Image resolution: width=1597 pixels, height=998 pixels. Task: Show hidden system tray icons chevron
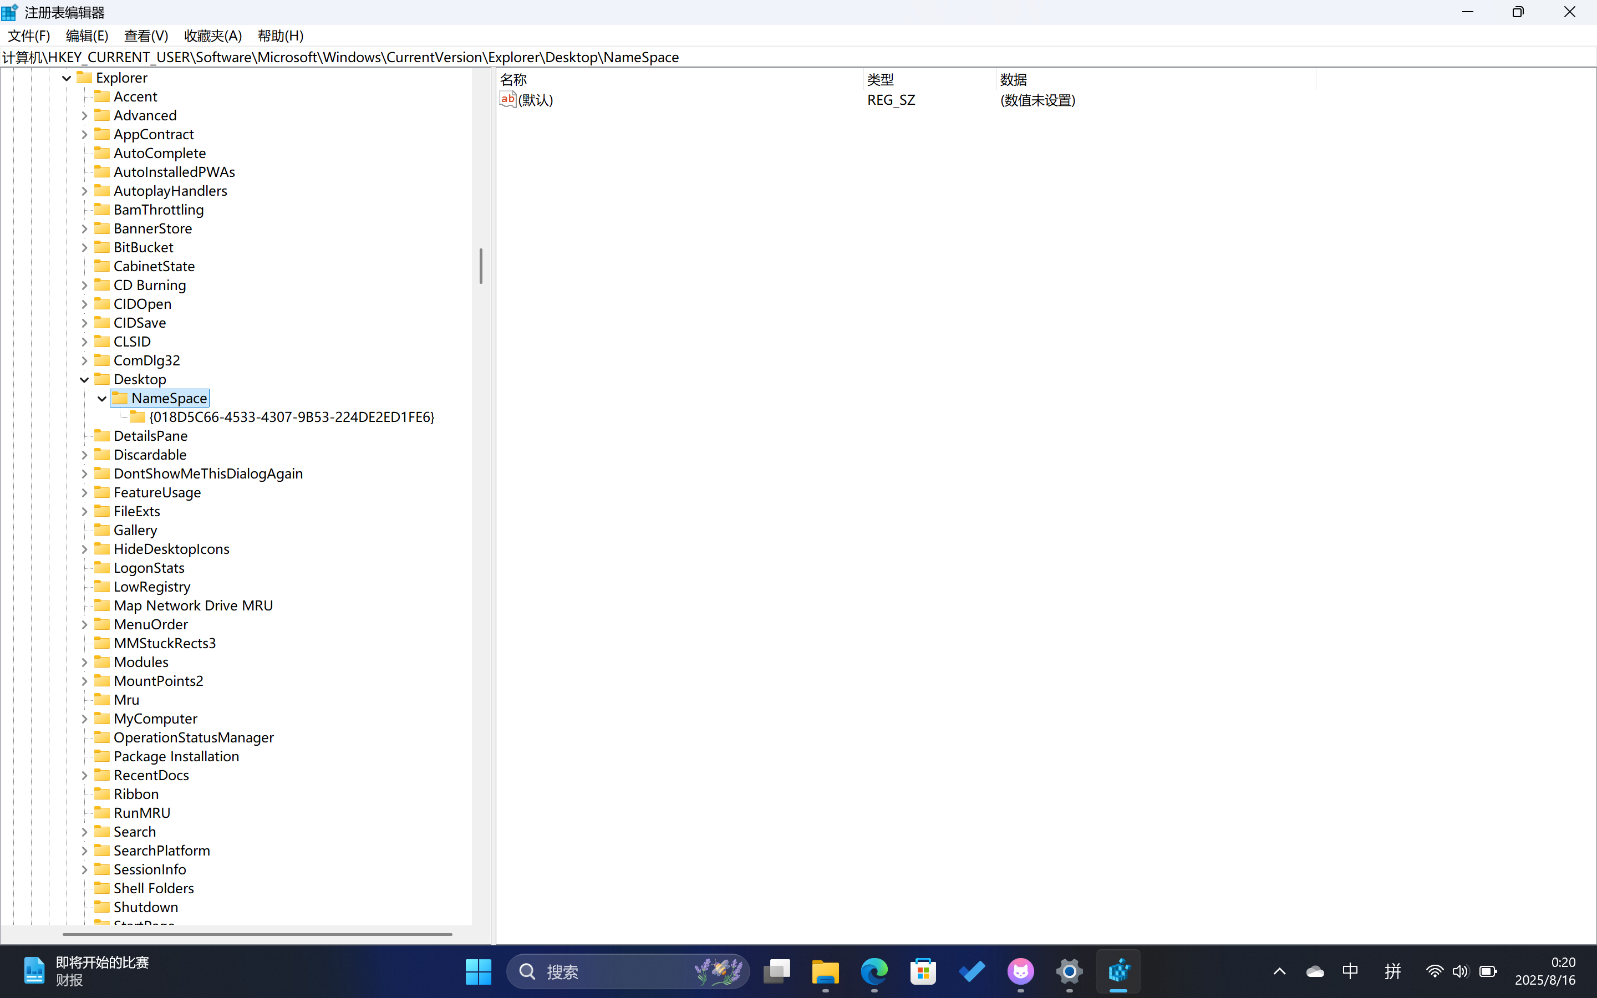click(1279, 971)
